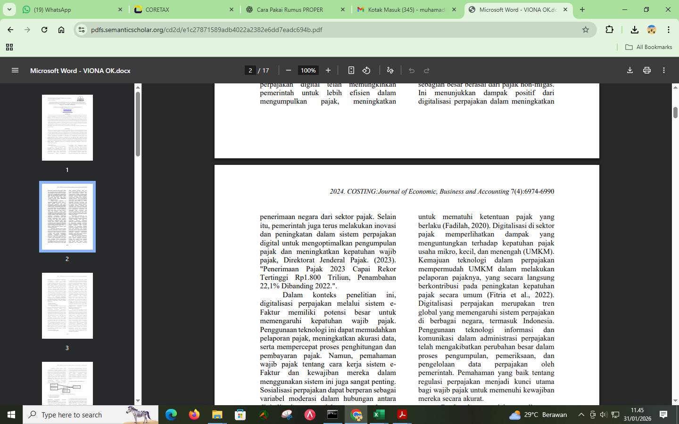Open a new browser tab
Image resolution: width=679 pixels, height=424 pixels.
pyautogui.click(x=582, y=9)
